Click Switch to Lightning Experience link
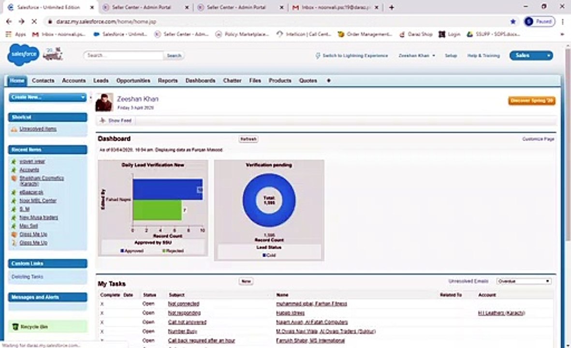 [355, 56]
